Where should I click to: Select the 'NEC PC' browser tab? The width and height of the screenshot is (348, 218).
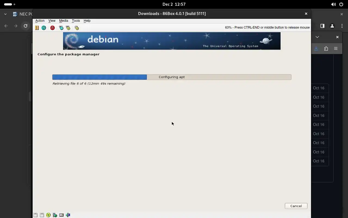pos(23,14)
